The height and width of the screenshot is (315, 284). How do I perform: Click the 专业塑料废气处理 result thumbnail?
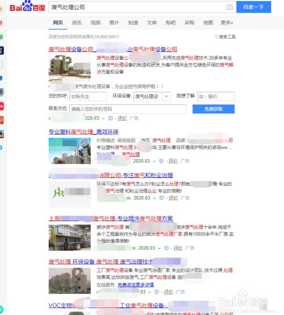pos(70,151)
